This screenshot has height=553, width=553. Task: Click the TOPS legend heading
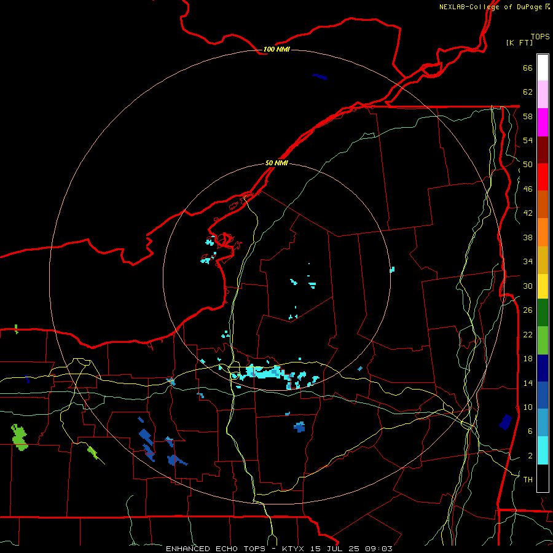click(540, 36)
